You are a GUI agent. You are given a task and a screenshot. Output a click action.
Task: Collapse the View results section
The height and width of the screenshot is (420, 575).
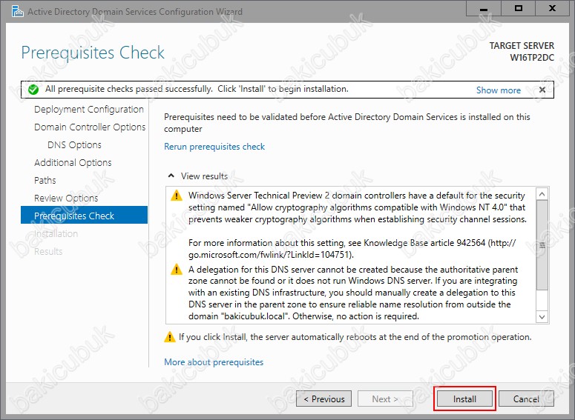point(171,176)
